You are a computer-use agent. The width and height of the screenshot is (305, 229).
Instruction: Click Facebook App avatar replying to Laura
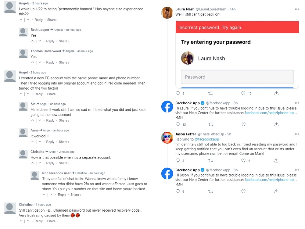pos(167,106)
